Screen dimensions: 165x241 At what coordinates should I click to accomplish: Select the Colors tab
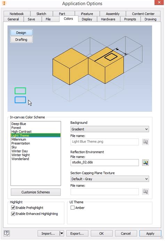(69, 19)
